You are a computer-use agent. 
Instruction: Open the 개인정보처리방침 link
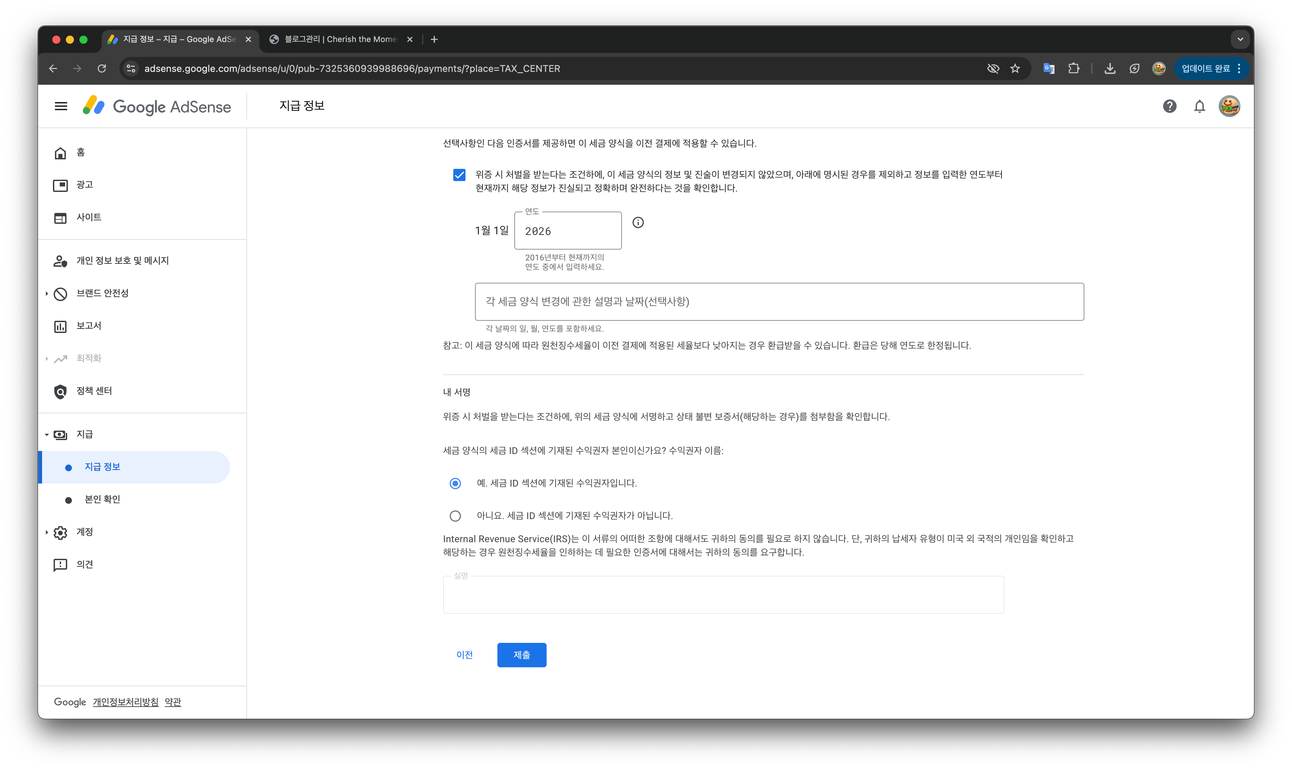point(126,702)
